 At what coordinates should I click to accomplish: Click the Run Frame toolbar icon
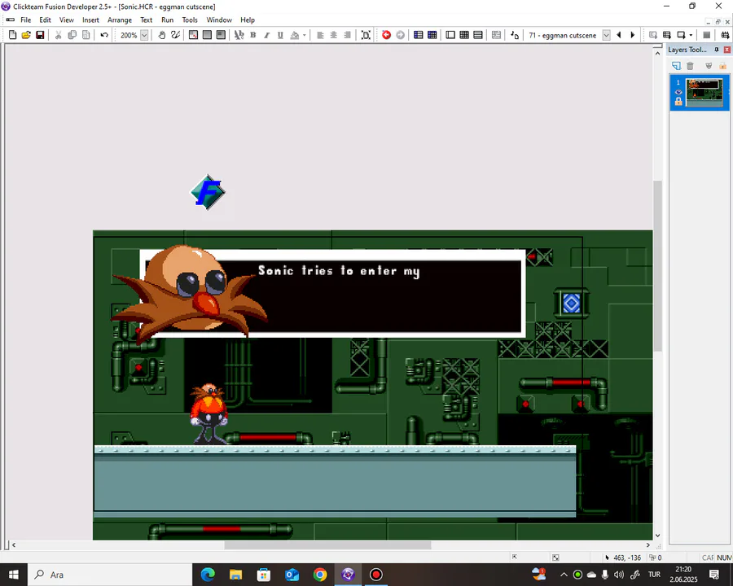tap(681, 35)
